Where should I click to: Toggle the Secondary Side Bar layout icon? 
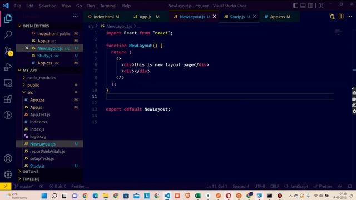310,6
